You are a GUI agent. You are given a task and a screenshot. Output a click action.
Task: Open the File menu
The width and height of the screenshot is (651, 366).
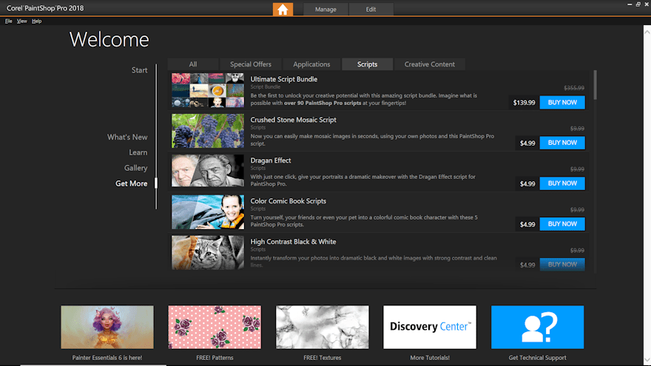click(x=9, y=21)
